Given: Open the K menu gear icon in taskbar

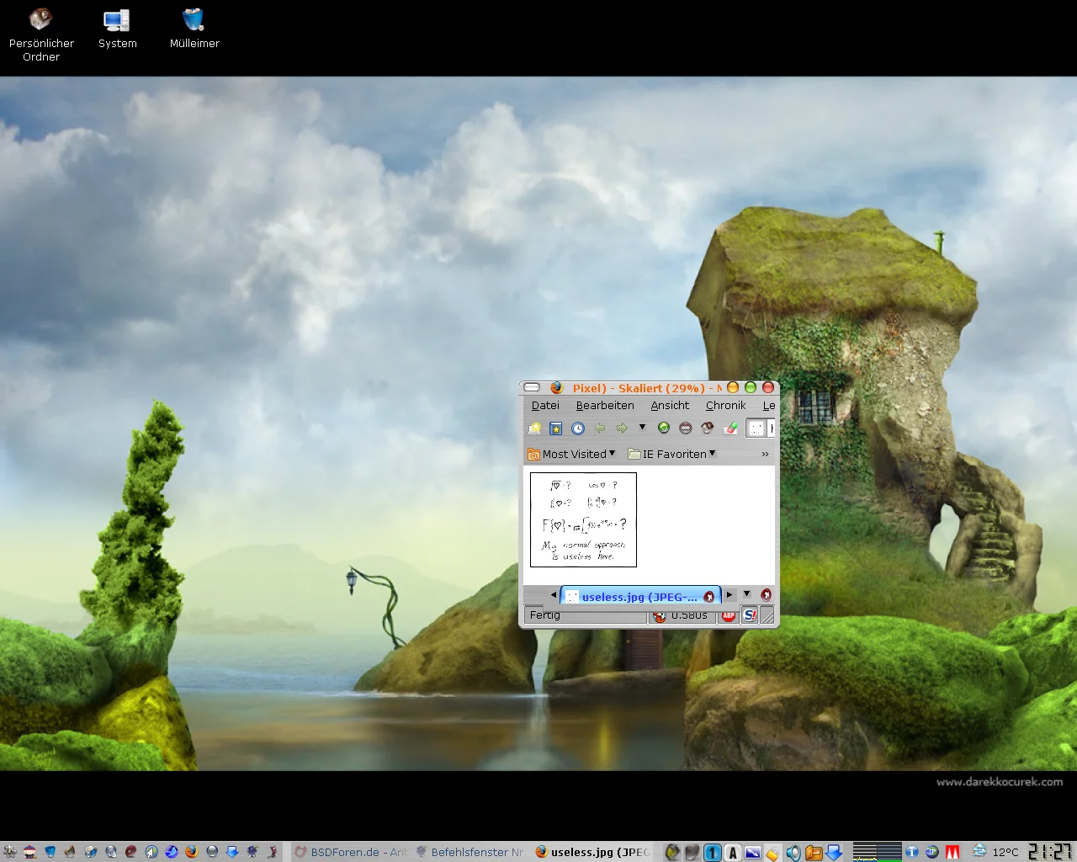Looking at the screenshot, I should 9,852.
